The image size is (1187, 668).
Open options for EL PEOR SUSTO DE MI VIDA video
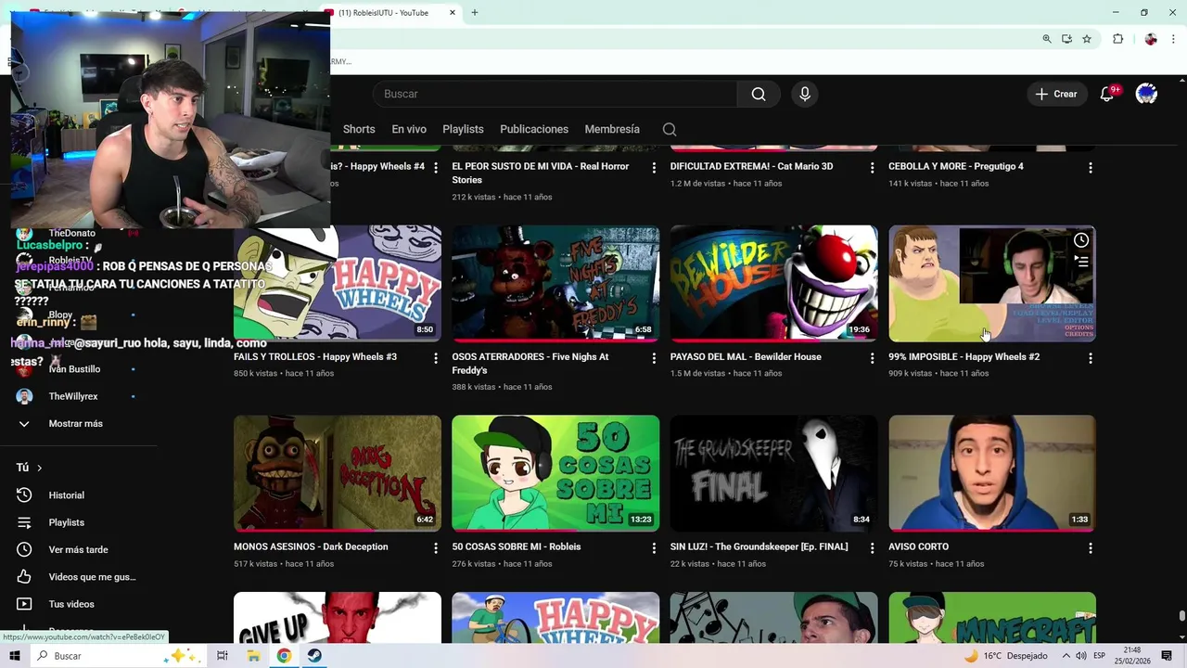click(x=654, y=168)
